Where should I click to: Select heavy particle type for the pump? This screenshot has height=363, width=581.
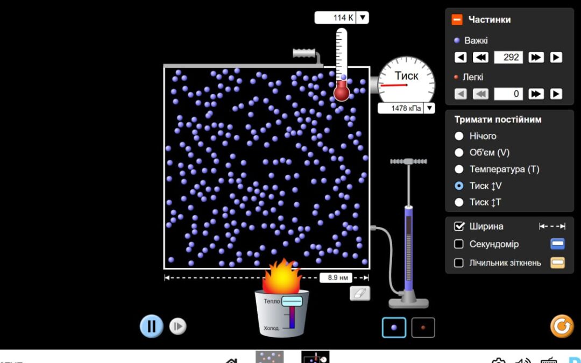[394, 328]
